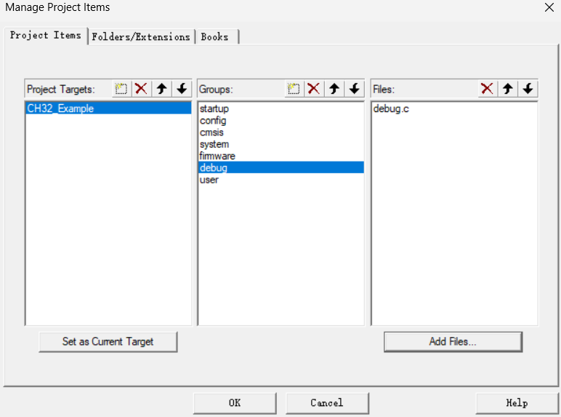Viewport: 561px width, 417px height.
Task: Click Set as Current Target button
Action: [108, 342]
